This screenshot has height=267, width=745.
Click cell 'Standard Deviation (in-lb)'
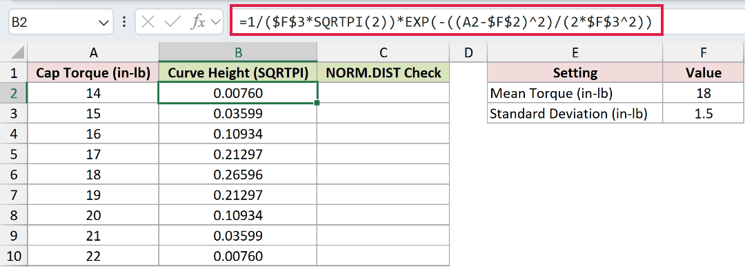[x=575, y=113]
